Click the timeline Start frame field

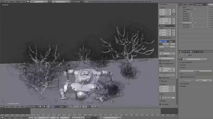click(x=40, y=118)
